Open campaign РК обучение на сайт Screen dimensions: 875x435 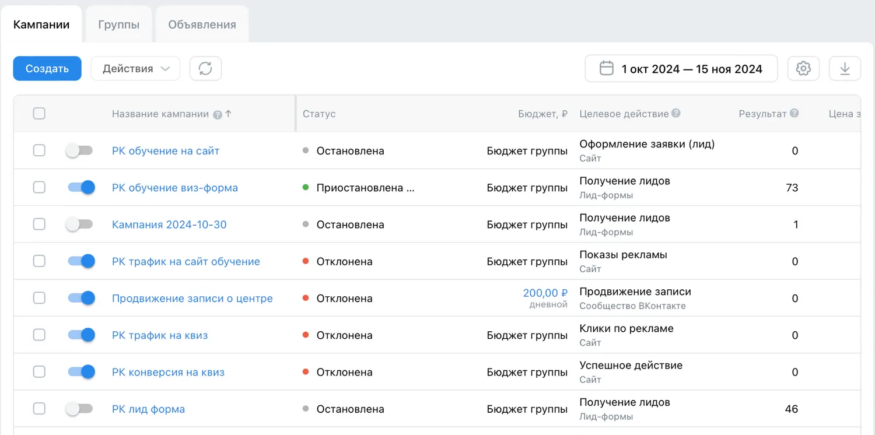(x=166, y=150)
